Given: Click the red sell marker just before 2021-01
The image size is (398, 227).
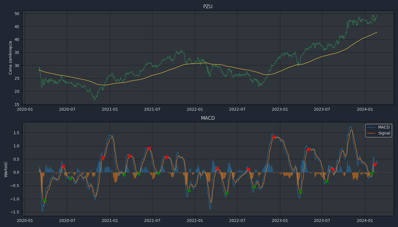Looking at the screenshot, I should point(103,158).
